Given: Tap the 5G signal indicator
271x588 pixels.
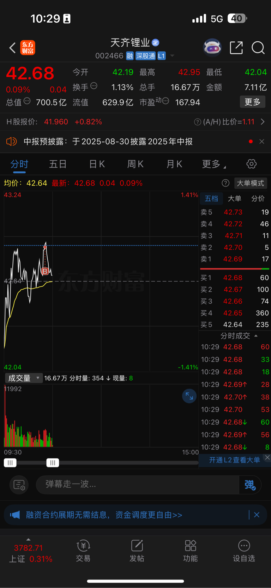Looking at the screenshot, I should (217, 19).
